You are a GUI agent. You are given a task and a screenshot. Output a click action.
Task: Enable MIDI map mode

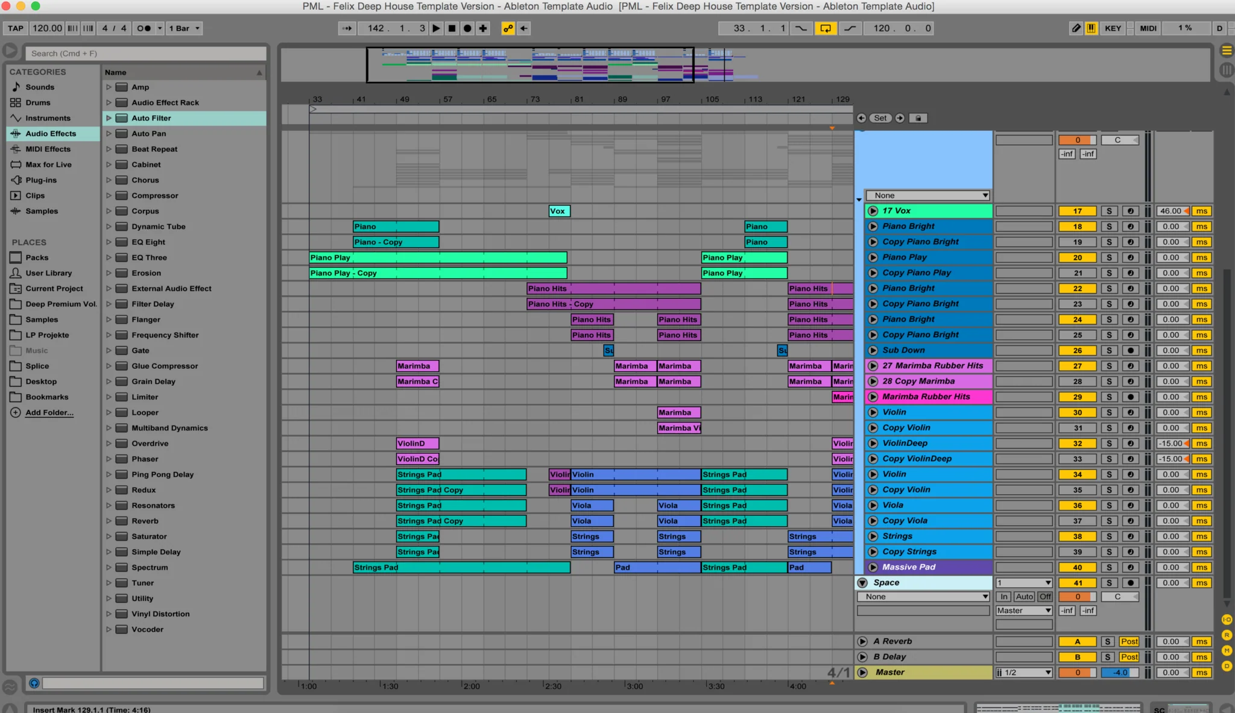point(1148,28)
